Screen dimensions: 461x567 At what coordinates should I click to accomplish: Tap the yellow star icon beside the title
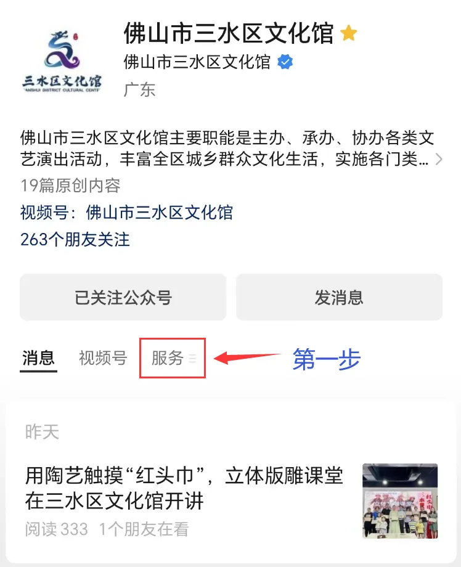pyautogui.click(x=349, y=33)
